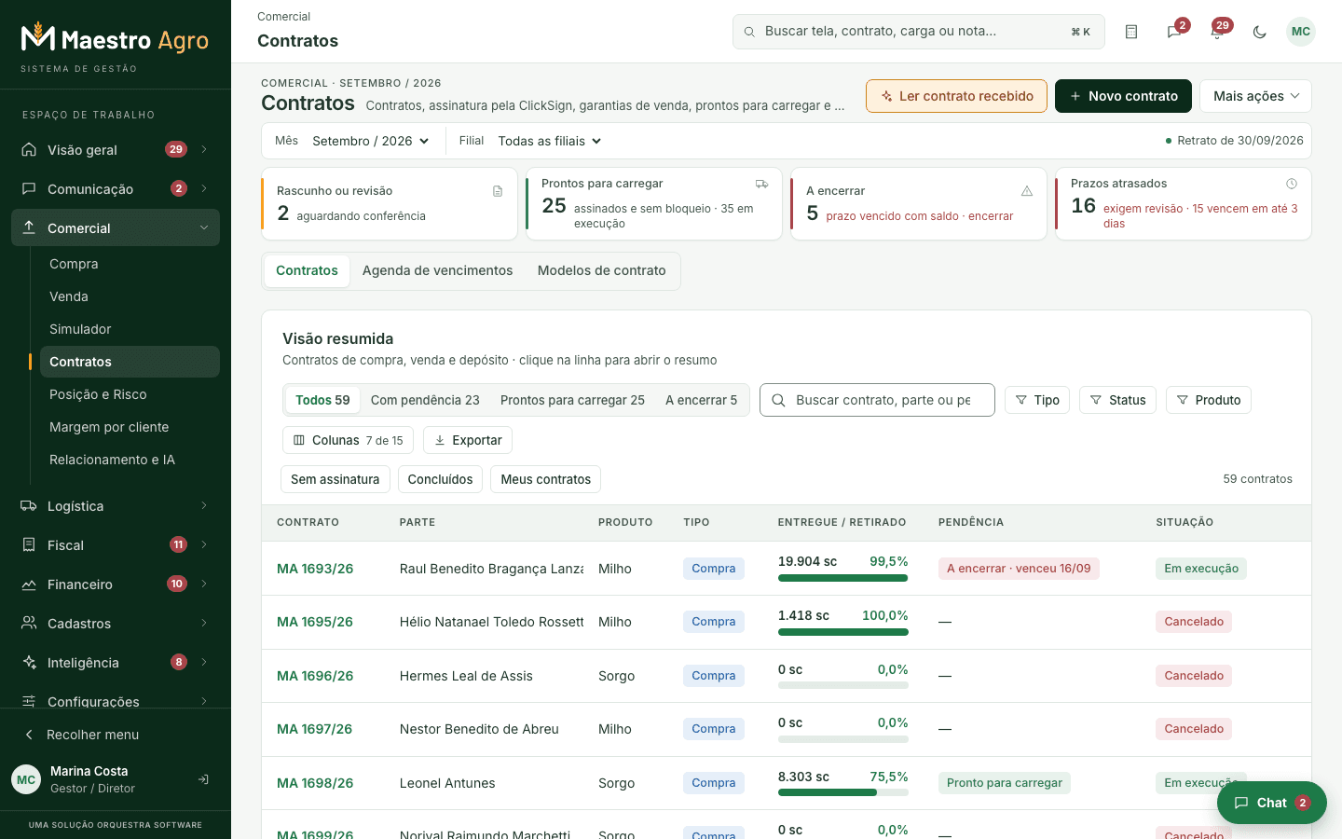Open calculator icon in top bar
The height and width of the screenshot is (839, 1342).
pyautogui.click(x=1131, y=32)
